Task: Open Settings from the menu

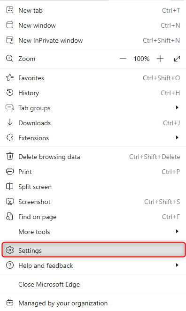Action: point(93,250)
